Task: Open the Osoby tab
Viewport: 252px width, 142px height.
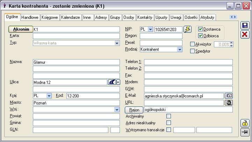Action: [129, 17]
